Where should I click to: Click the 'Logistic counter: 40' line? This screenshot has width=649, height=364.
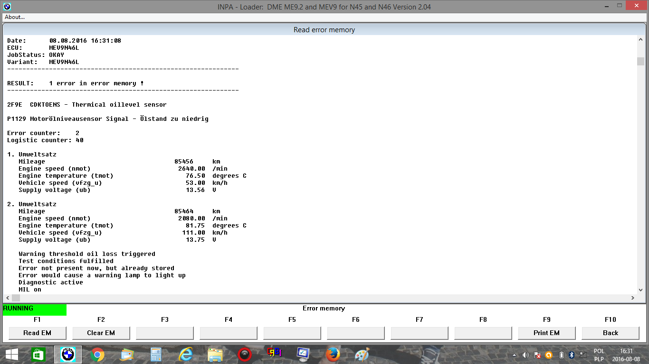45,140
